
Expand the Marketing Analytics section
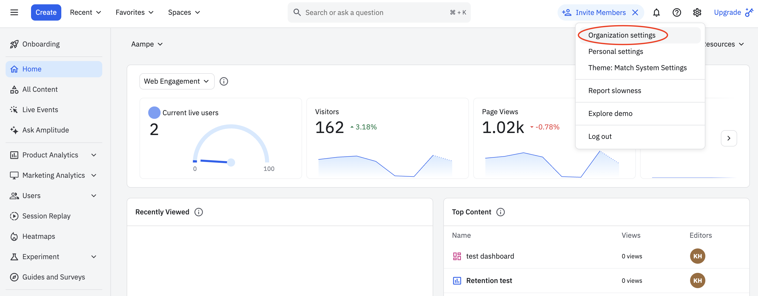[94, 175]
